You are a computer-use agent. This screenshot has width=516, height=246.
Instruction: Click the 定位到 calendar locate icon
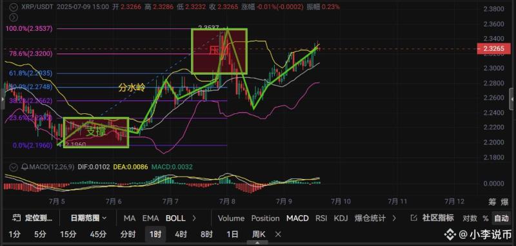point(17,218)
